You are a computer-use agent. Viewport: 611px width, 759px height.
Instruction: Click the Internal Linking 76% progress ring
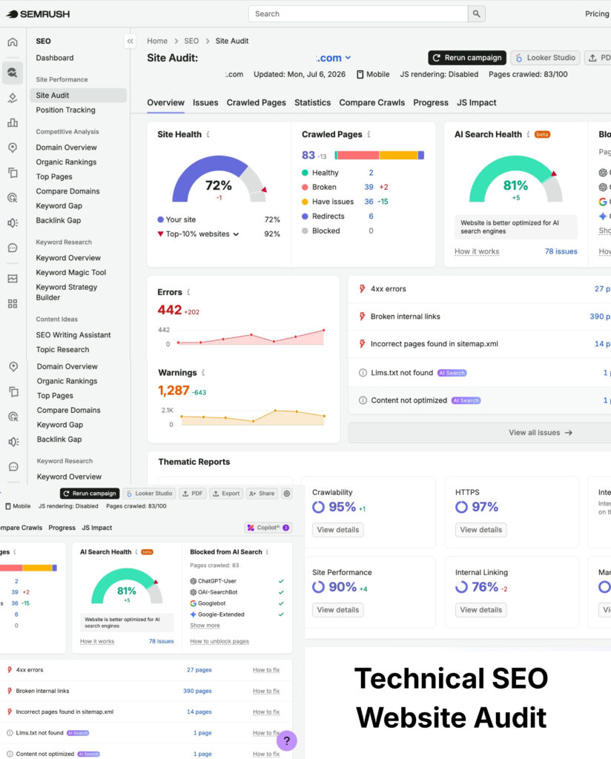461,587
